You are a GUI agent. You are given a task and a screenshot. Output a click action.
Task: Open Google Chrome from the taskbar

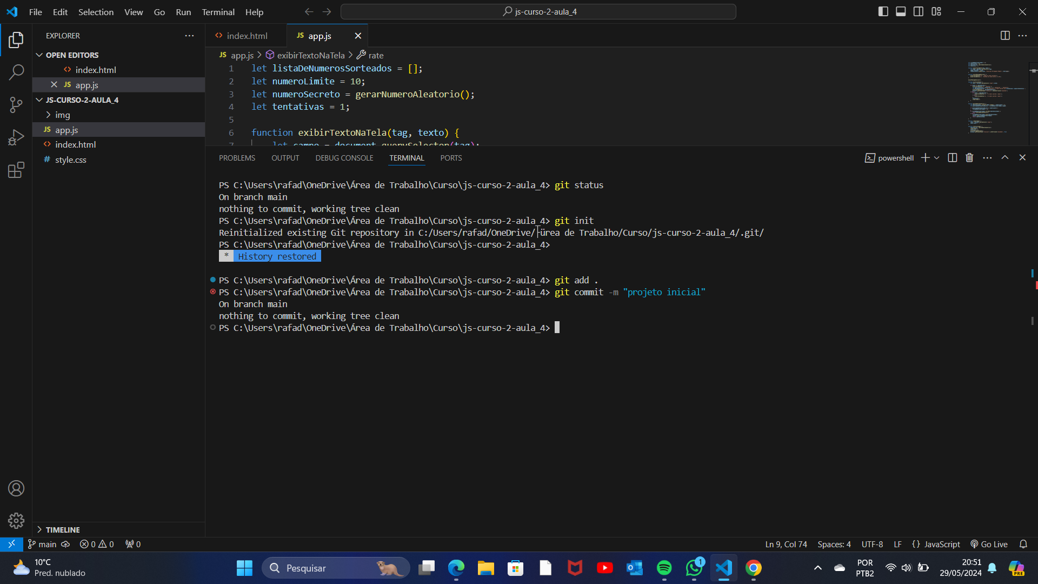[x=754, y=568]
